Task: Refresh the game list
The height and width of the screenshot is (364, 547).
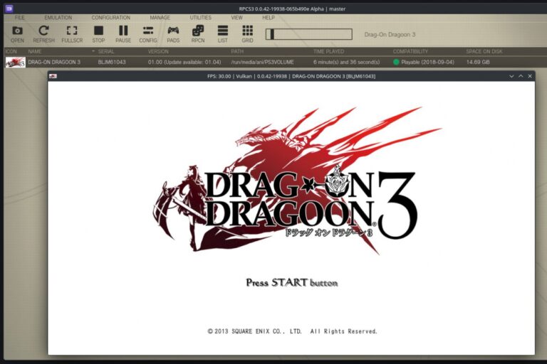Action: 43,34
